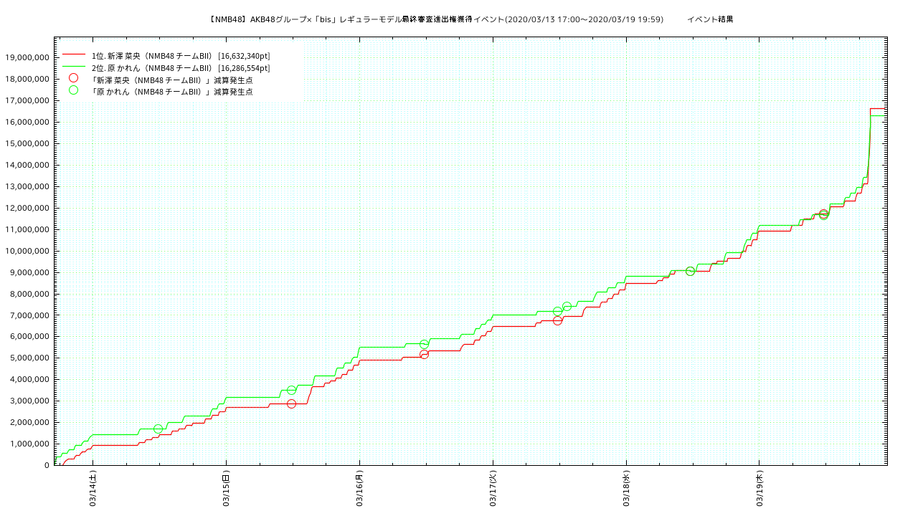Click the 14,000,000 y-axis label
918x516 pixels.
click(27, 166)
